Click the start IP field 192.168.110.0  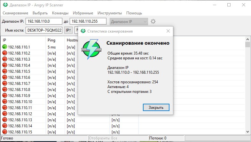click(43, 22)
